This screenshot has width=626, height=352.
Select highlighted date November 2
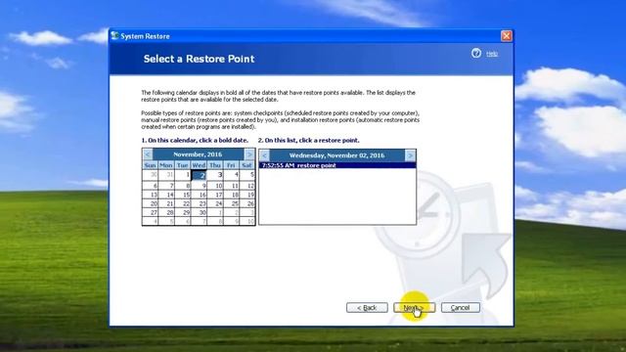(x=199, y=175)
